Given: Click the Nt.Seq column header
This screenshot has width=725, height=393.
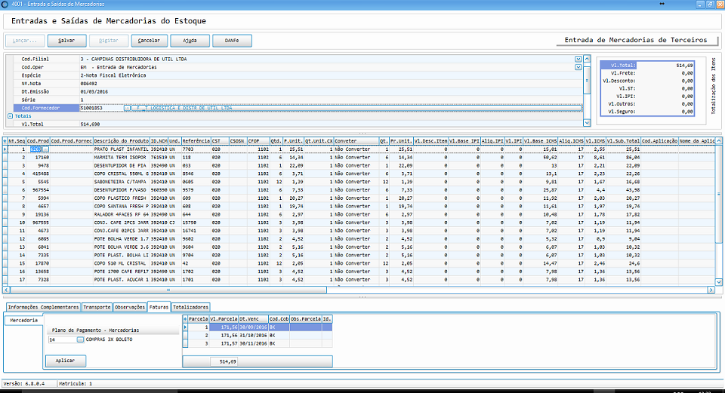Looking at the screenshot, I should (x=17, y=141).
